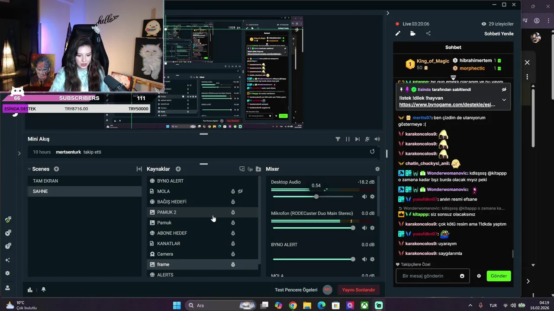The width and height of the screenshot is (554, 311).
Task: End stream with Yayını Sonlandır
Action: [x=358, y=290]
